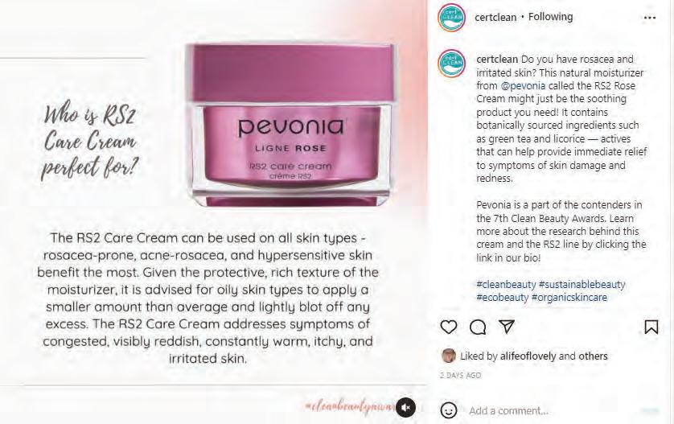Open the #ecobeauty hashtag
Screen dimensions: 674x424
click(x=502, y=297)
